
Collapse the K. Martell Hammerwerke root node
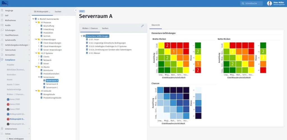(x=33, y=19)
